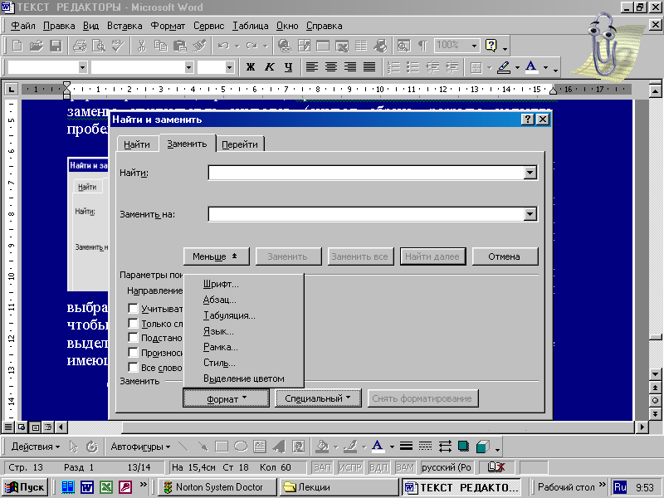
Task: Apply bold with the Ж button
Action: (251, 67)
